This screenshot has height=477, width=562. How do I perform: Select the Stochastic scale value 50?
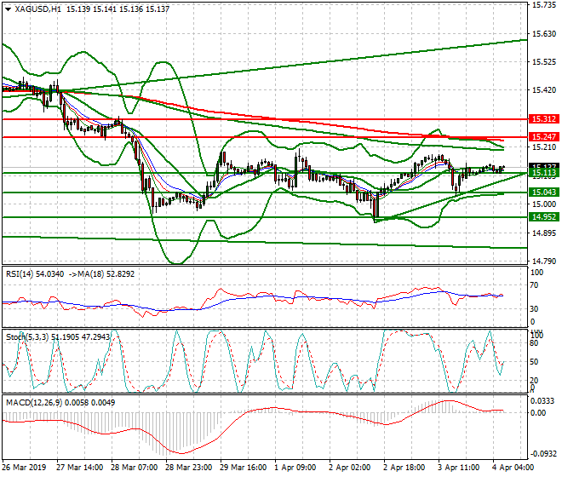pyautogui.click(x=534, y=361)
